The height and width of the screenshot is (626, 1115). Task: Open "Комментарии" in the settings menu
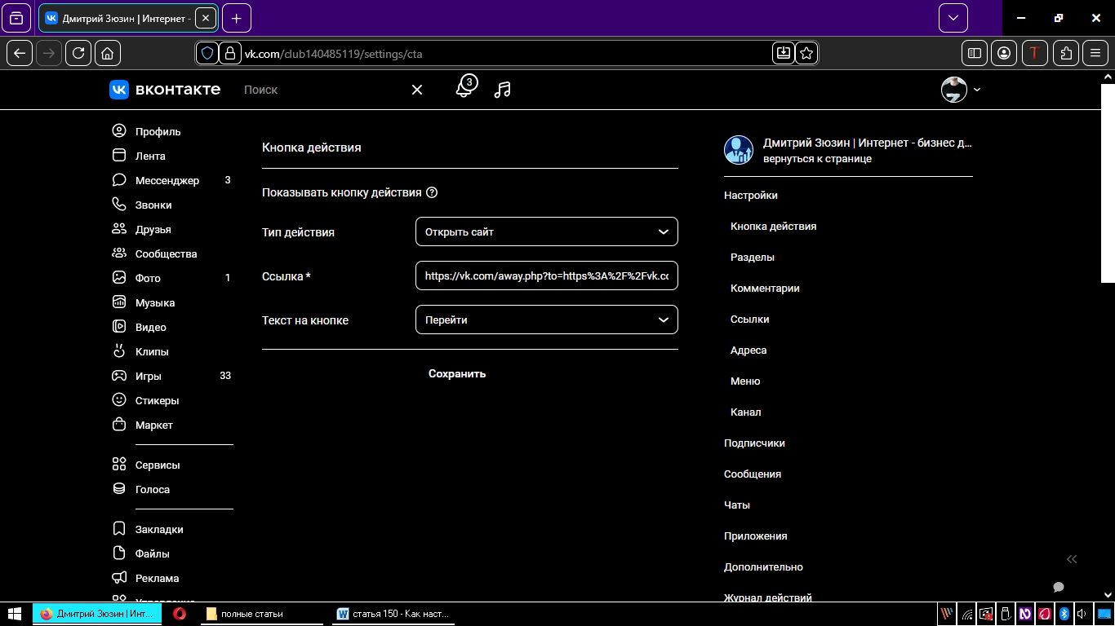(x=765, y=289)
